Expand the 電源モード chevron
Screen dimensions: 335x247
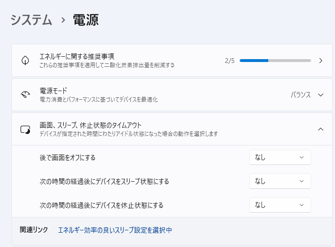click(321, 94)
